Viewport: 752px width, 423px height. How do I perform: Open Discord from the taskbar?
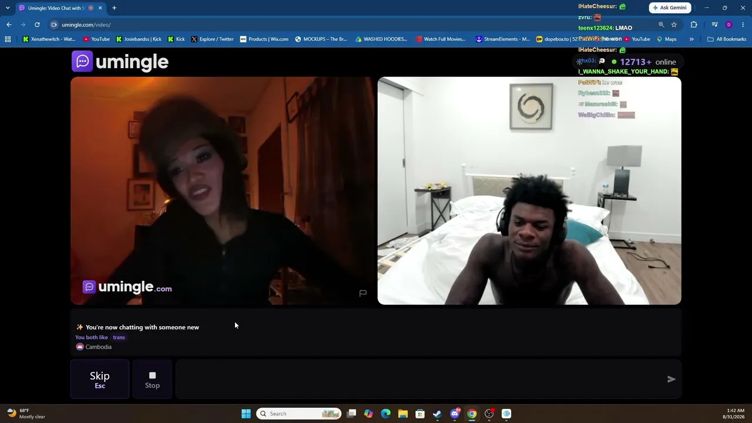click(455, 414)
